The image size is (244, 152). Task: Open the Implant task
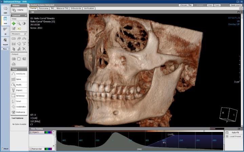pyautogui.click(x=19, y=90)
